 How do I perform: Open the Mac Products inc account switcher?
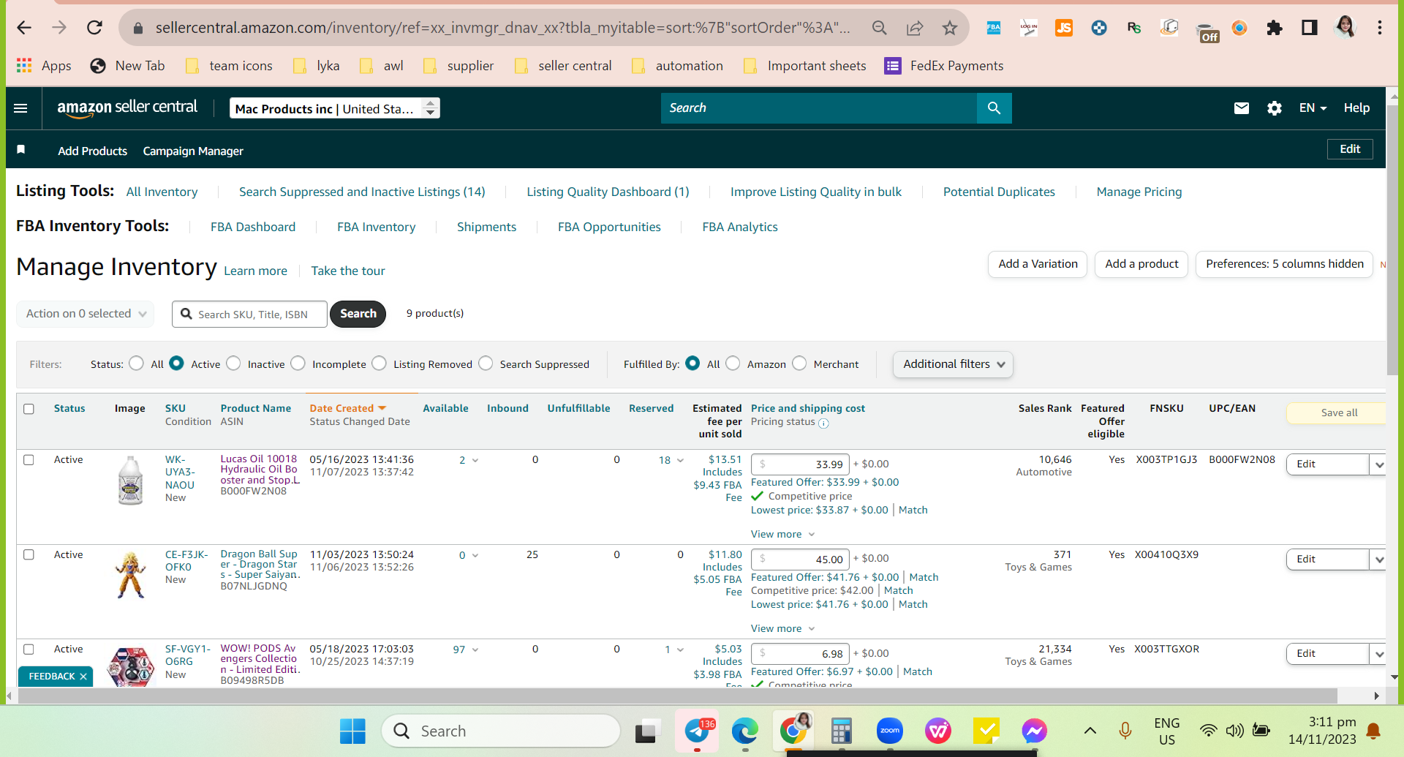coord(335,108)
